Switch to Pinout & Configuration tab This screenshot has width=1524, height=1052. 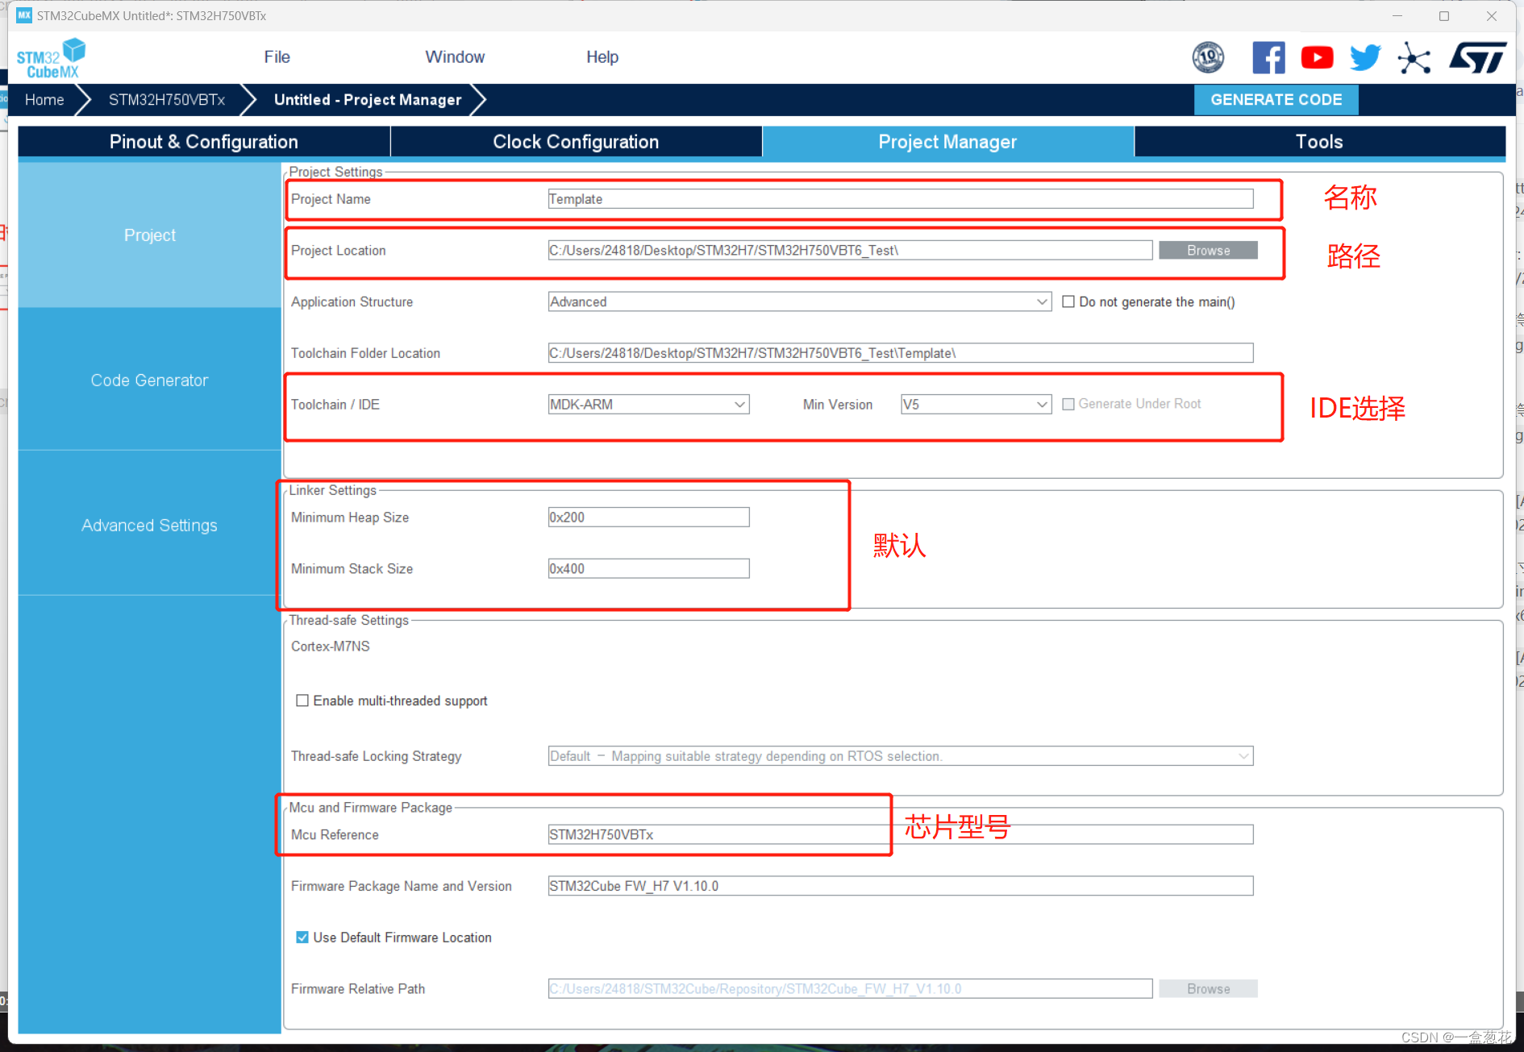[204, 142]
